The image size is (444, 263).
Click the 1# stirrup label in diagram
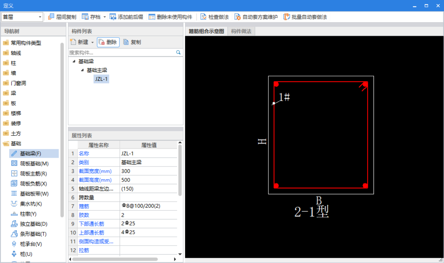click(284, 97)
